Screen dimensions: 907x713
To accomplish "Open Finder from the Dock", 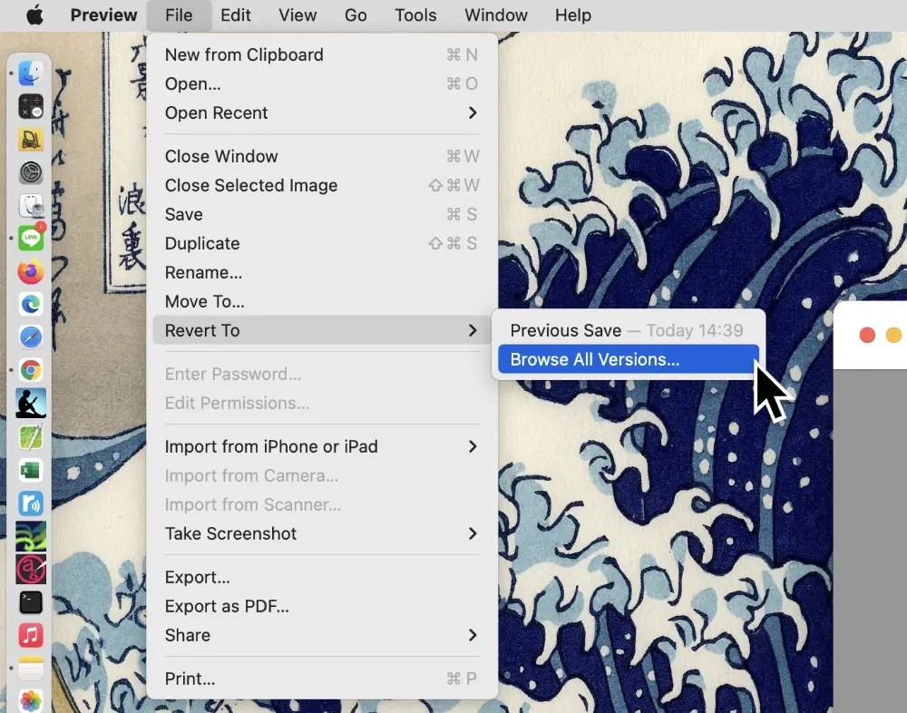I will [x=30, y=73].
